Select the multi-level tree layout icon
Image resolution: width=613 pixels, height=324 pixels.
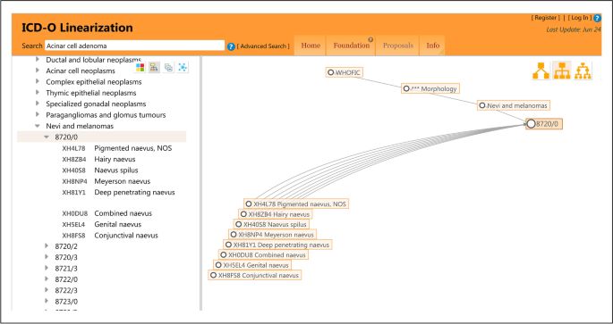click(583, 71)
